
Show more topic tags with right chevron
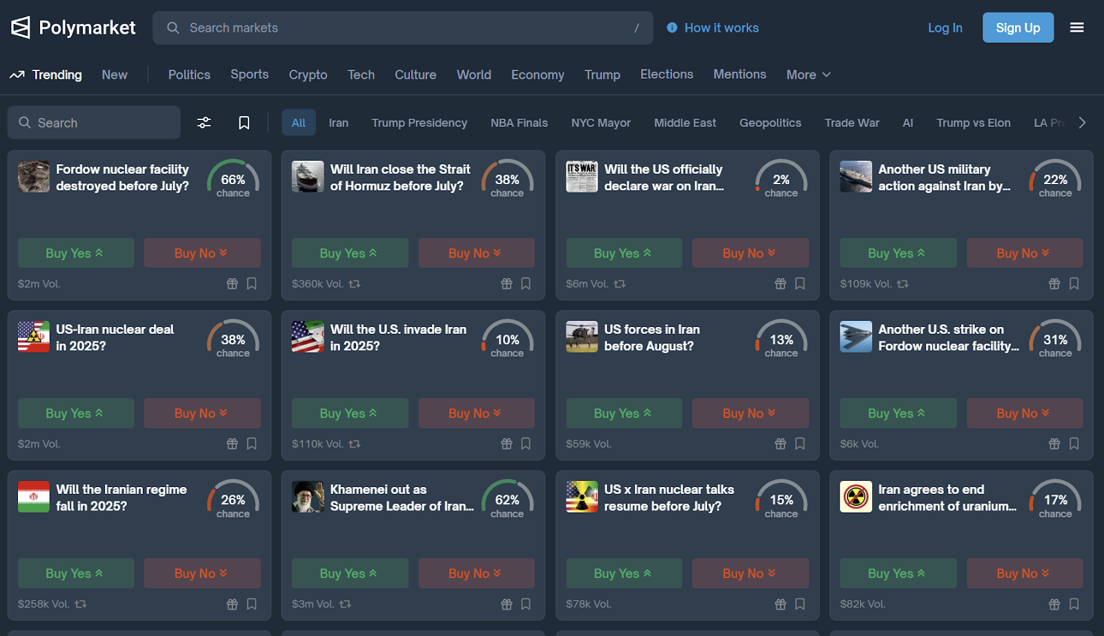click(x=1082, y=123)
